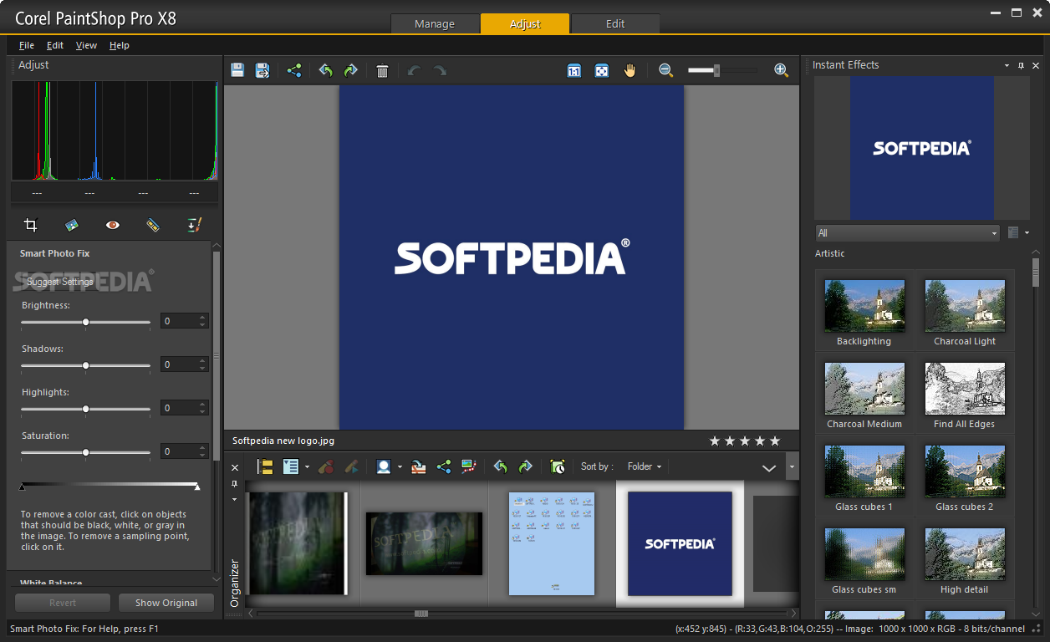Open the dropdown arrow beside the preview mode icon
The height and width of the screenshot is (642, 1050).
pyautogui.click(x=307, y=467)
